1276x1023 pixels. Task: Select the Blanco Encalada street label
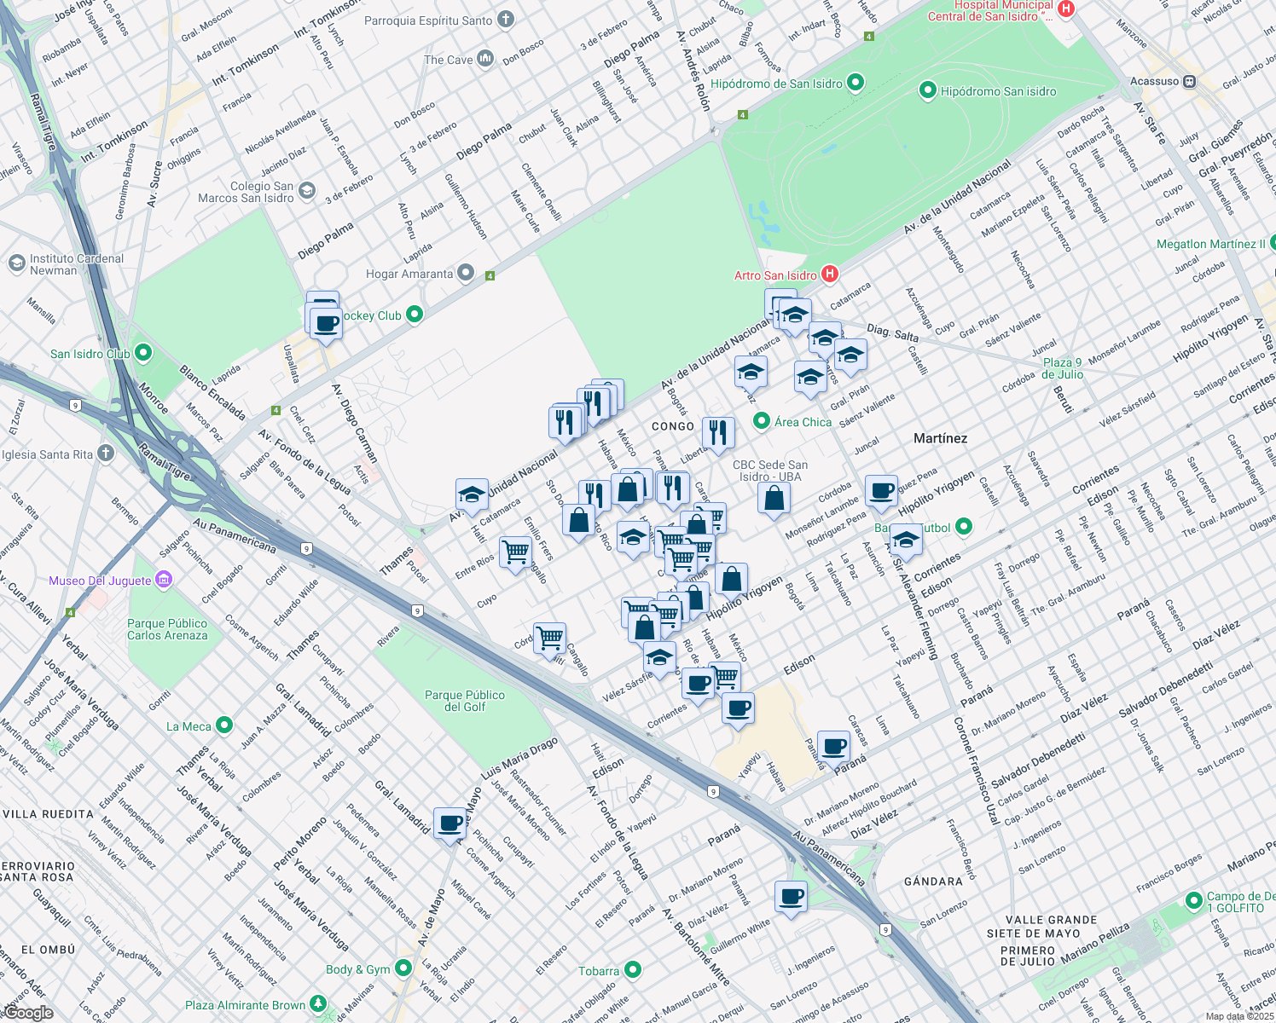click(212, 393)
